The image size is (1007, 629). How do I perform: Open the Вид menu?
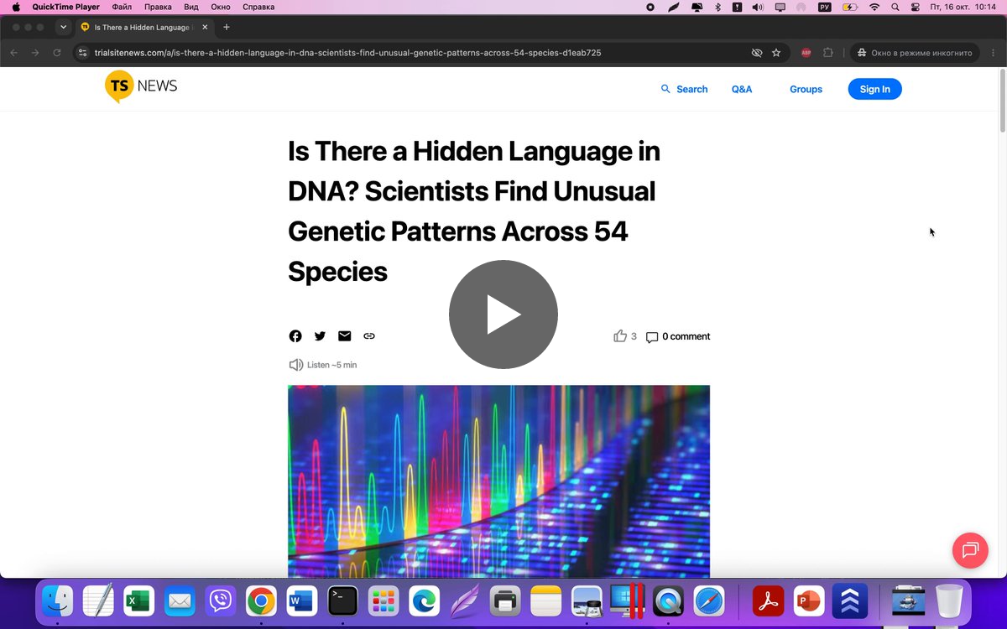click(x=191, y=7)
